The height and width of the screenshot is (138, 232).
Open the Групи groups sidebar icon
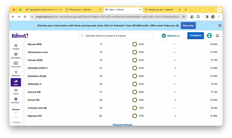16,91
